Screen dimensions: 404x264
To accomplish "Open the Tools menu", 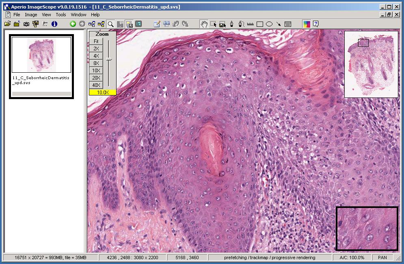I will point(61,15).
